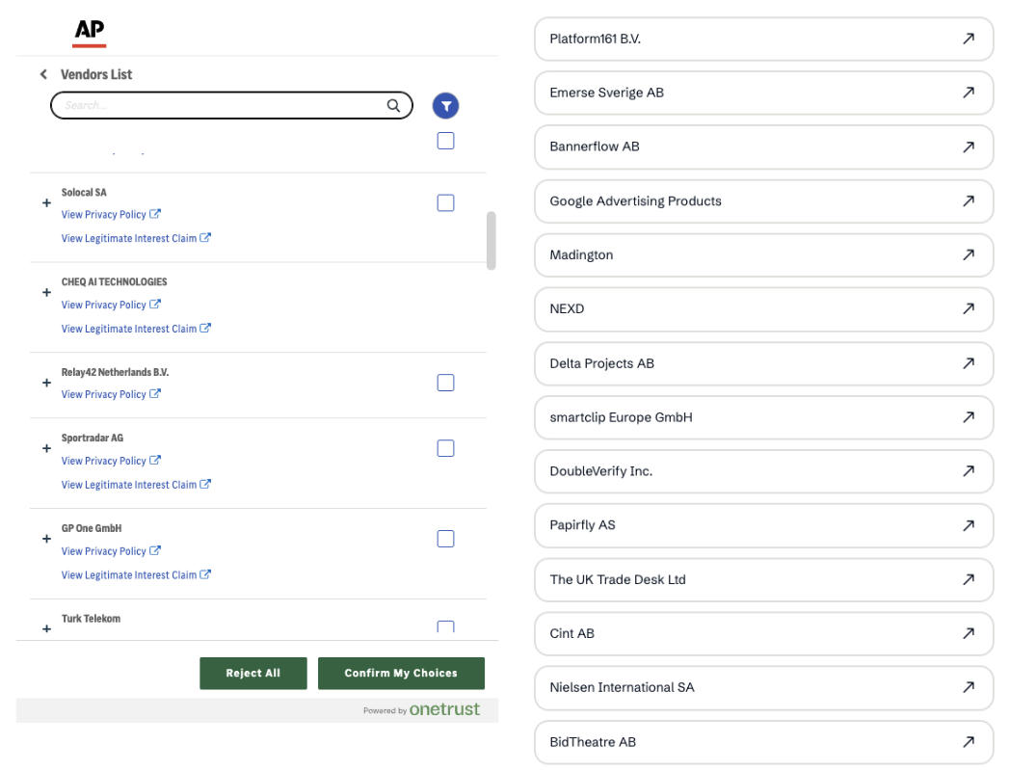View Legitimate Interest Claim for CHEQ AI
This screenshot has width=1009, height=771.
[x=136, y=329]
